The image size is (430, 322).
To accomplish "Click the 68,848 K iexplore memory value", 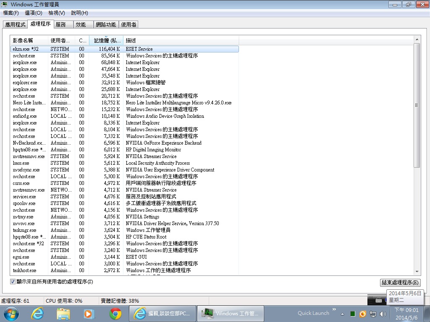I will (110, 62).
